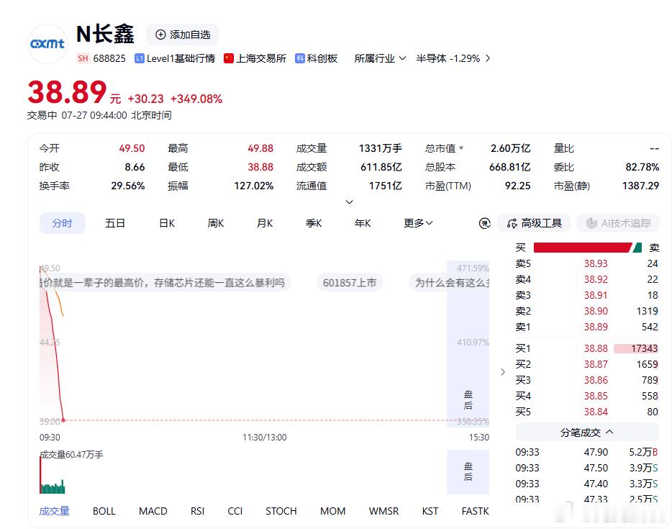Select the 分时 chart tab
The image size is (672, 529).
62,223
